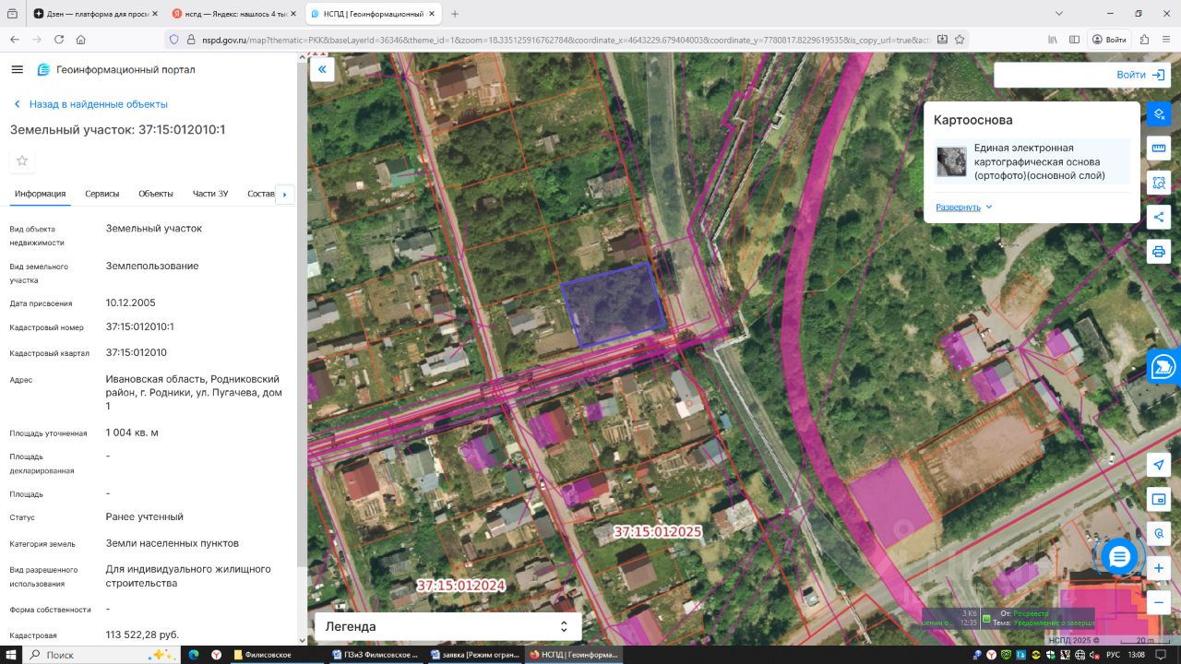This screenshot has height=664, width=1181.
Task: Go back to the previous browser page
Action: pyautogui.click(x=15, y=40)
